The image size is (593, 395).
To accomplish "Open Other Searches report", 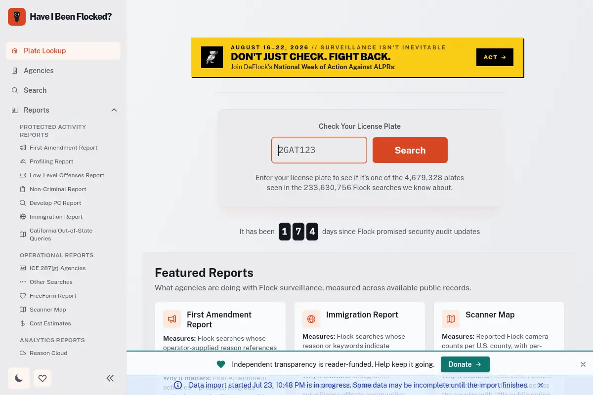I will 51,282.
